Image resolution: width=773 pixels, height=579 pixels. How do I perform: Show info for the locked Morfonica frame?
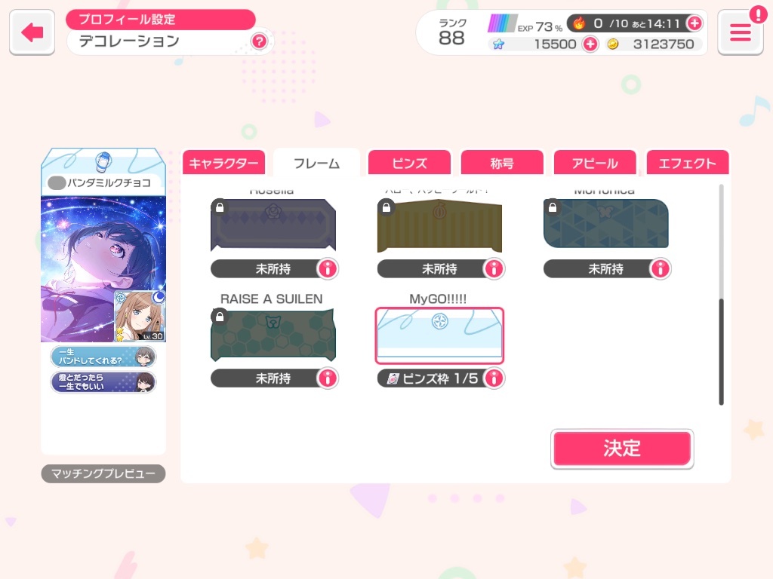click(x=660, y=269)
